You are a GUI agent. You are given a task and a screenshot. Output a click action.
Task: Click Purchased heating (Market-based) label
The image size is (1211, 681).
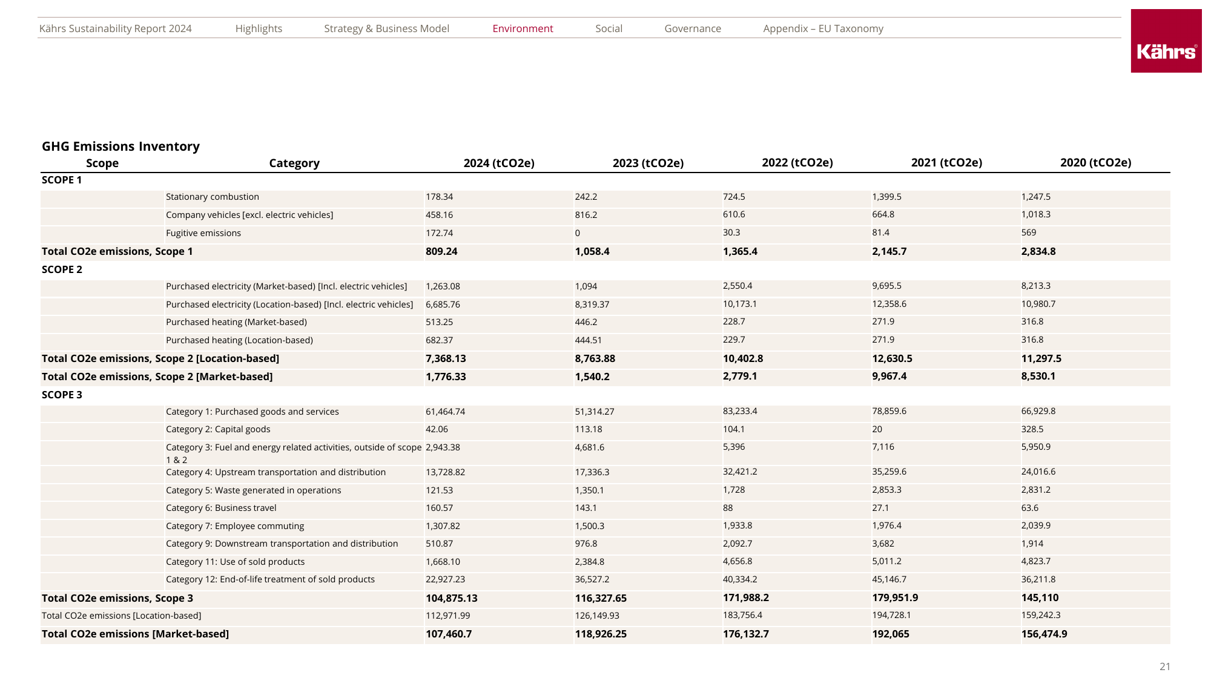[x=236, y=322]
